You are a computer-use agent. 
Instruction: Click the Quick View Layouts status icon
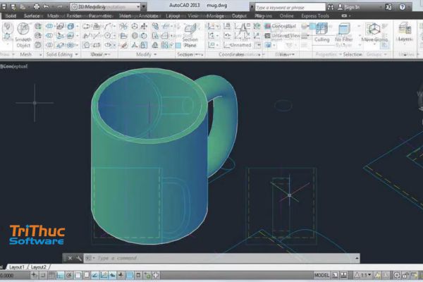tap(335, 275)
